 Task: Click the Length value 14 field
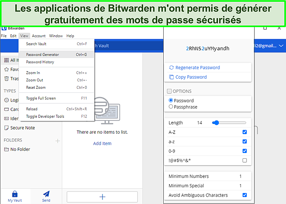pyautogui.click(x=200, y=123)
